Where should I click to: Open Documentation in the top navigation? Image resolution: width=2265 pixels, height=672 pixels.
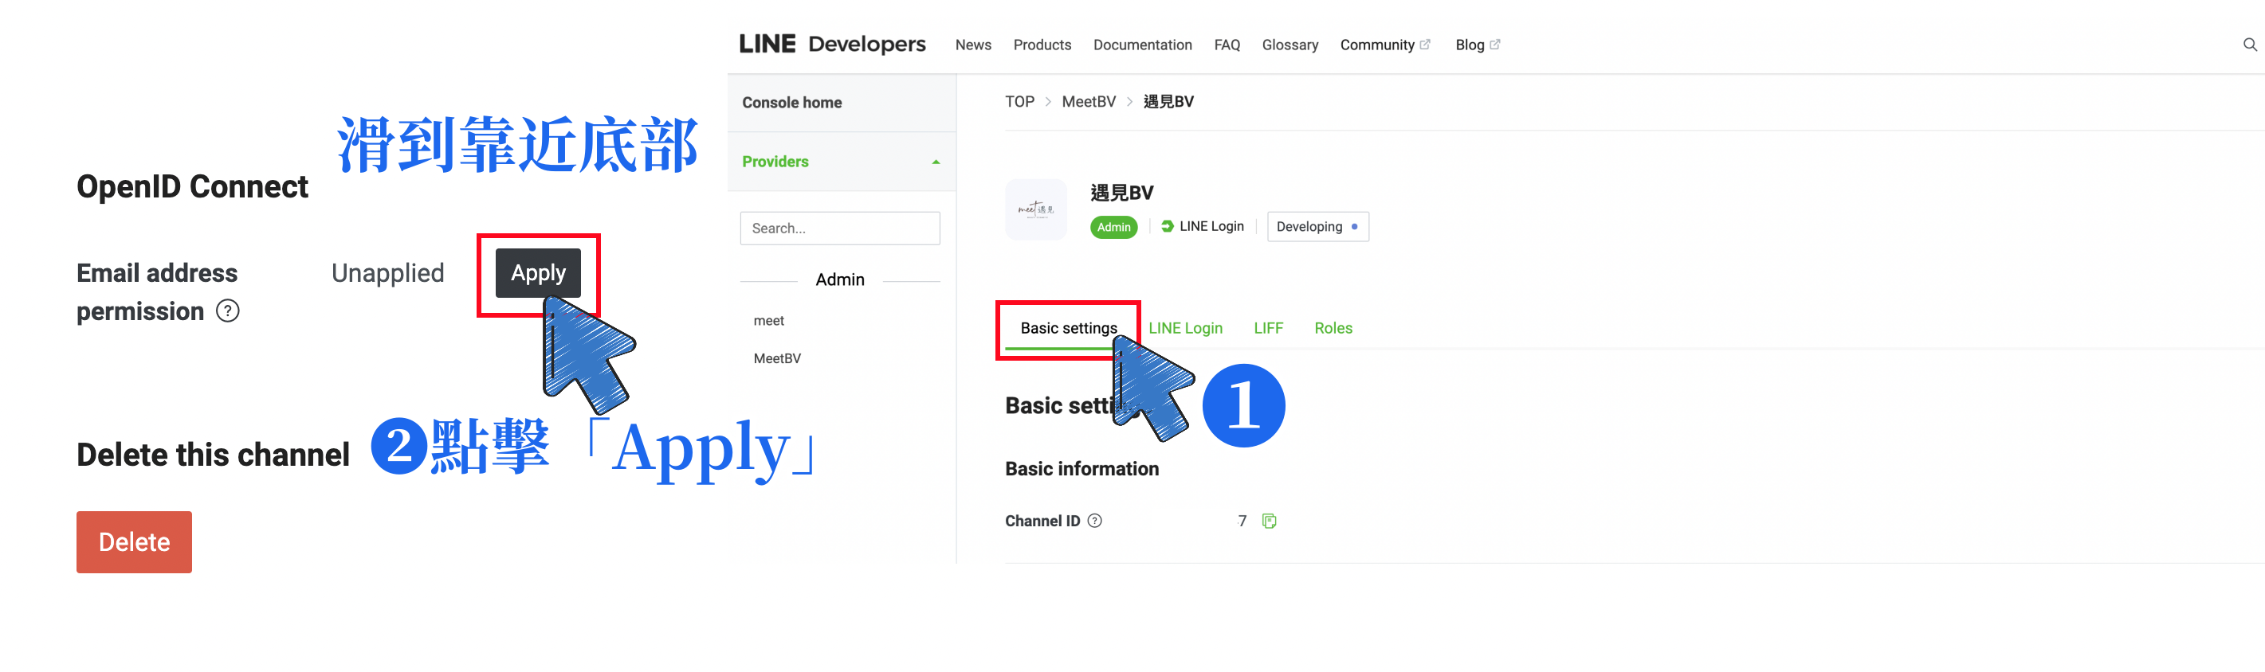click(x=1142, y=45)
